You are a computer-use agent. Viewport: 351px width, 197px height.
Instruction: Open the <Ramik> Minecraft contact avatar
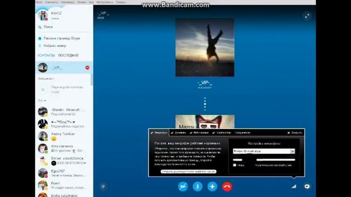tap(43, 112)
